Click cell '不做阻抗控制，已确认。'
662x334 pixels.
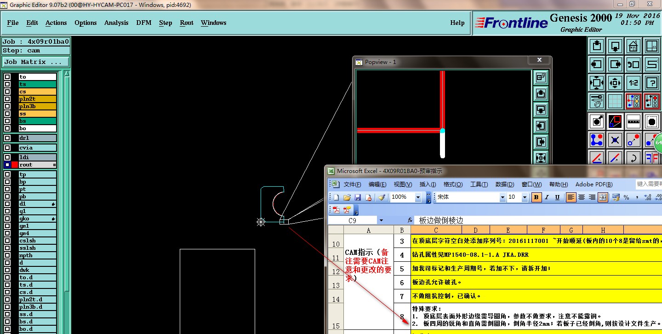point(536,296)
